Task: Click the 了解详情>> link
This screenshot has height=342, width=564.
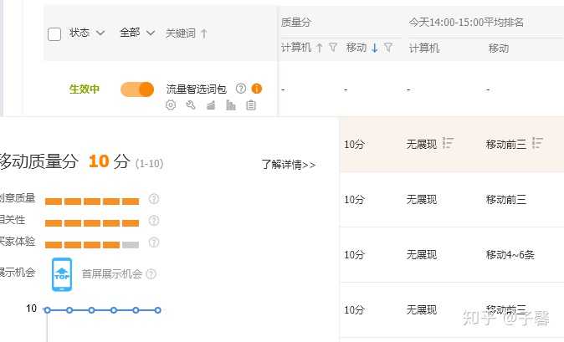Action: pyautogui.click(x=288, y=165)
